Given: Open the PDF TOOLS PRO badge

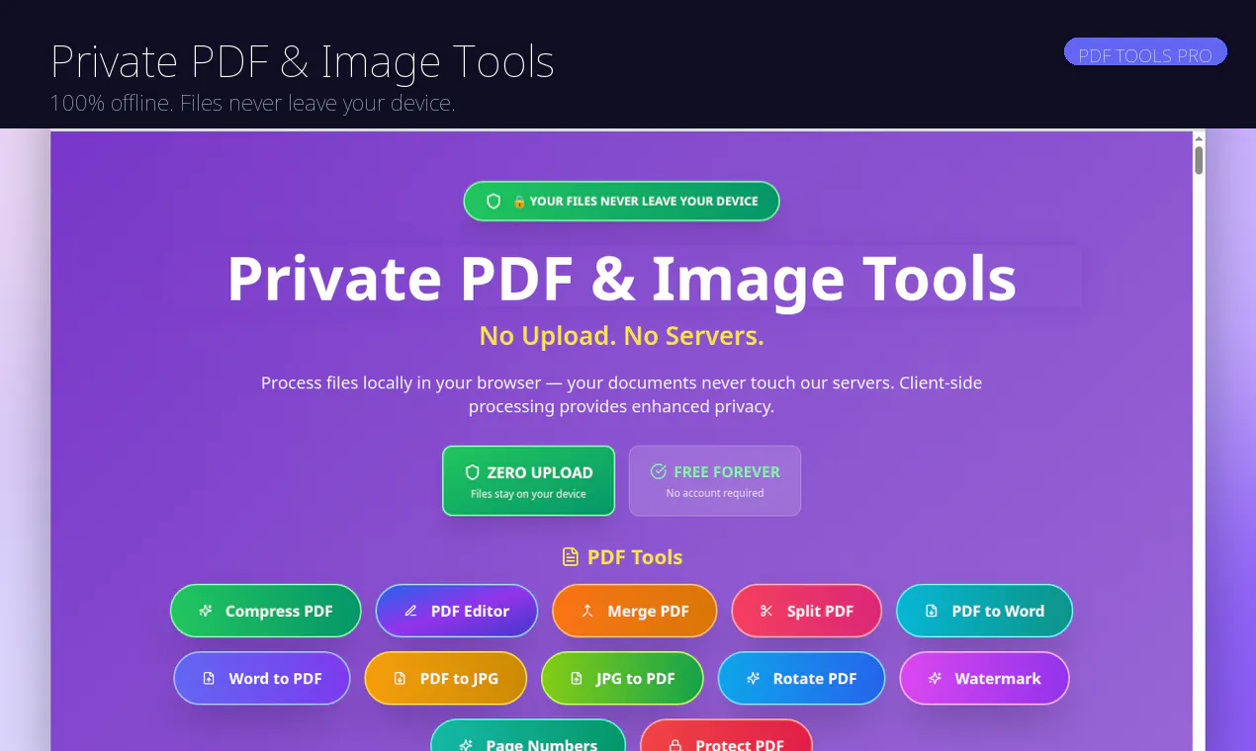Looking at the screenshot, I should click(1145, 52).
